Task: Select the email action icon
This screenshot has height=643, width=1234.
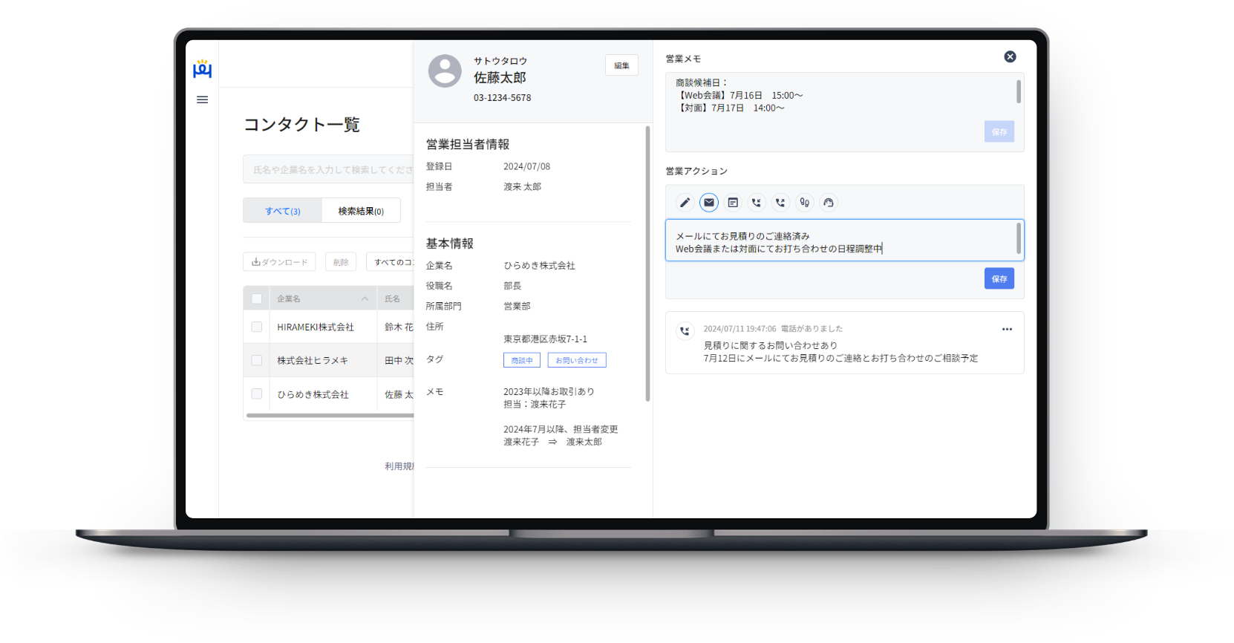Action: 709,202
